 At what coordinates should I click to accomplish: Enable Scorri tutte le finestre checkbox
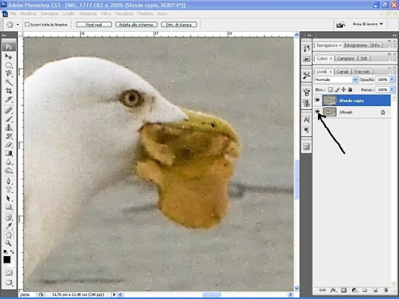pyautogui.click(x=27, y=24)
